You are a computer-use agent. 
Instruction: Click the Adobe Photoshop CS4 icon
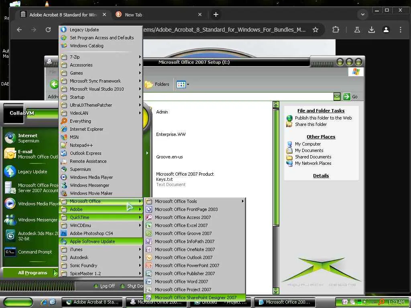click(x=64, y=233)
